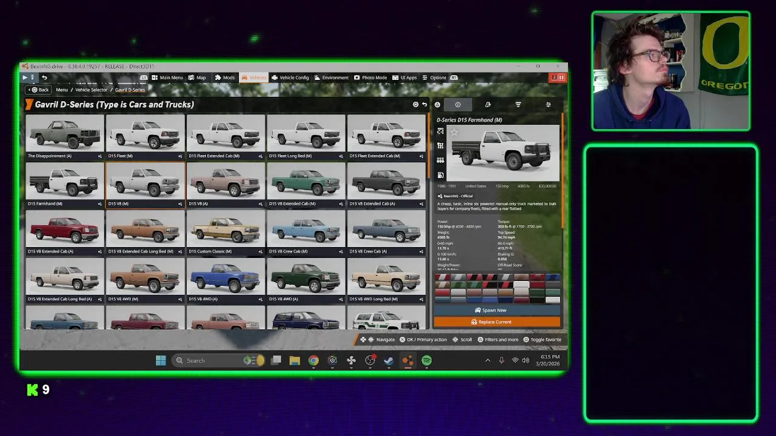Image resolution: width=776 pixels, height=436 pixels.
Task: Select the D15 V8 (A) tan truck
Action: (226, 185)
